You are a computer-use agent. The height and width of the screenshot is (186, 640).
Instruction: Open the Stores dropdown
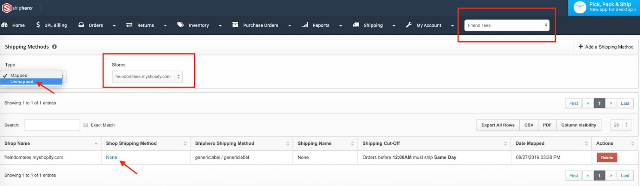147,77
